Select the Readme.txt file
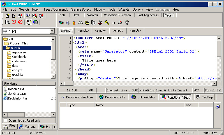This screenshot has height=135, width=224. point(16,89)
